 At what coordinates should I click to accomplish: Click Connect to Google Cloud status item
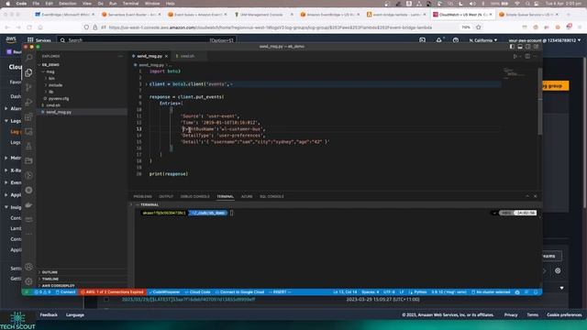(239, 292)
